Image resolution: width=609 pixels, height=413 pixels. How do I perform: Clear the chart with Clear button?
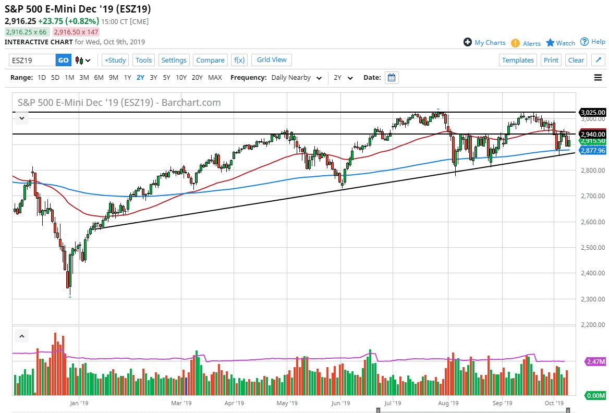coord(576,60)
